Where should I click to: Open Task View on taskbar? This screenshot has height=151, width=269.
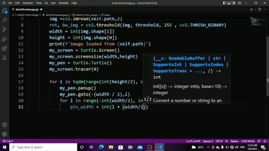(91, 147)
